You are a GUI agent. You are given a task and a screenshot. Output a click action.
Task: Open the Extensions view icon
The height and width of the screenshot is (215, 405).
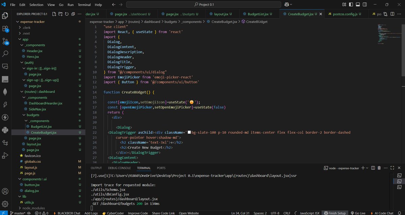pyautogui.click(x=5, y=28)
